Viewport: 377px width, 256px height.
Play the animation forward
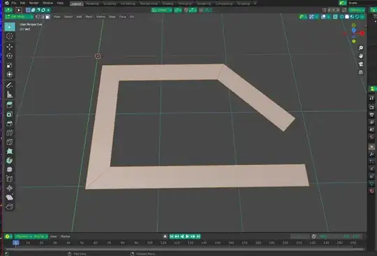point(187,237)
